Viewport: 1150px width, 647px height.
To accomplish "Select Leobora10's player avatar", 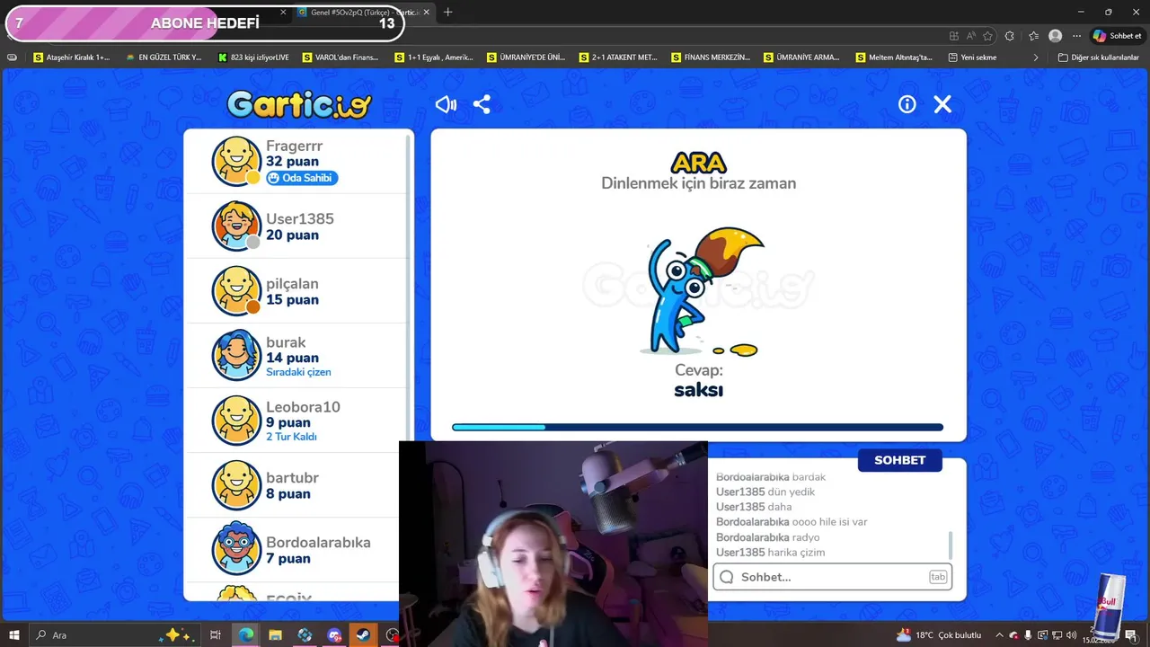I will (x=236, y=420).
